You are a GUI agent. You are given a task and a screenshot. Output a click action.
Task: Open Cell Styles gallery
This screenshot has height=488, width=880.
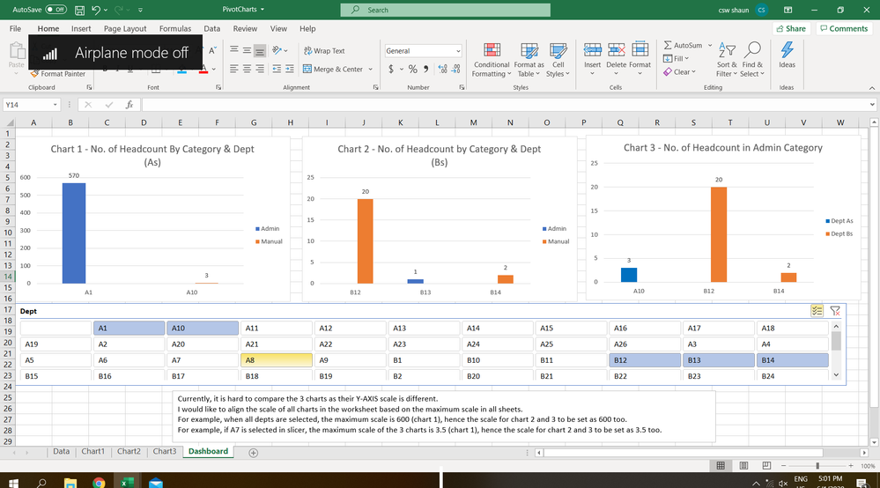pos(558,60)
